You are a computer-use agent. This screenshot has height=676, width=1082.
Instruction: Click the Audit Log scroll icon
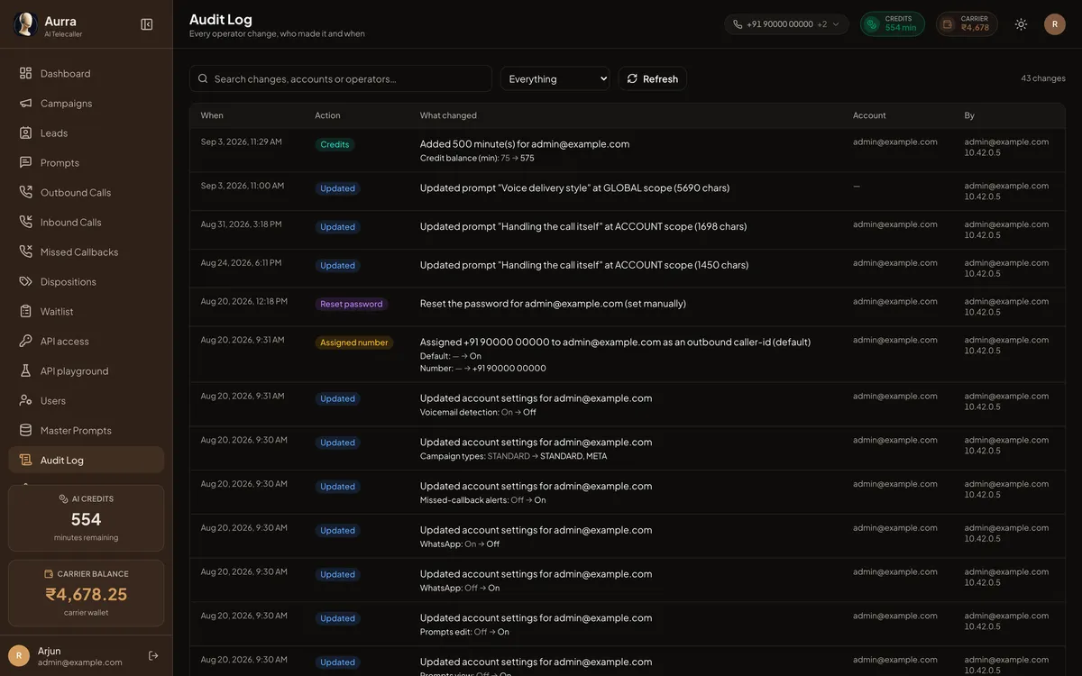click(x=25, y=460)
